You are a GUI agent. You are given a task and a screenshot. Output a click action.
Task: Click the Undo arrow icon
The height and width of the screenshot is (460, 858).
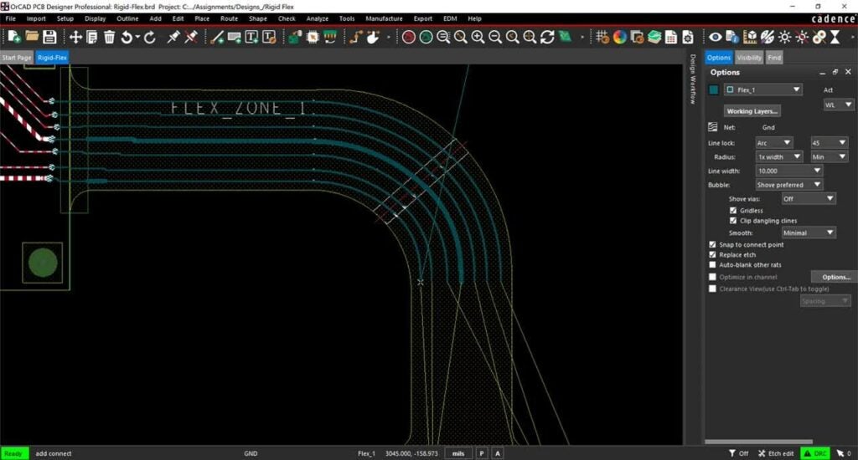tap(127, 37)
